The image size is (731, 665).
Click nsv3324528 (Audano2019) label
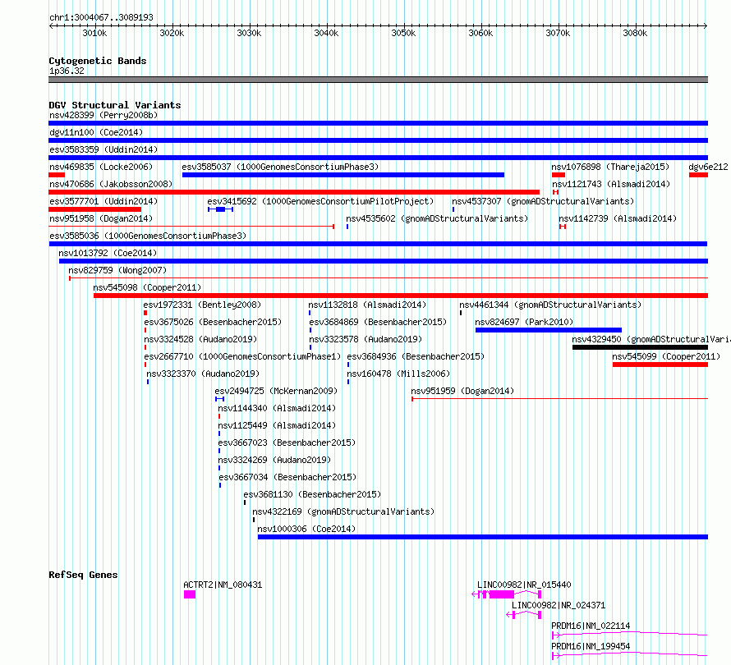tap(200, 339)
